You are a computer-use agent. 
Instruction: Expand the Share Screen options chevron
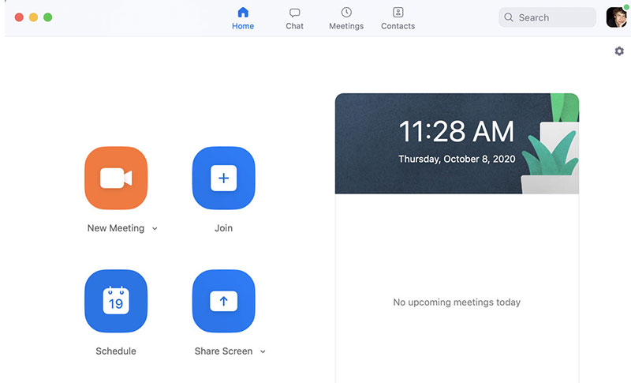coord(263,351)
